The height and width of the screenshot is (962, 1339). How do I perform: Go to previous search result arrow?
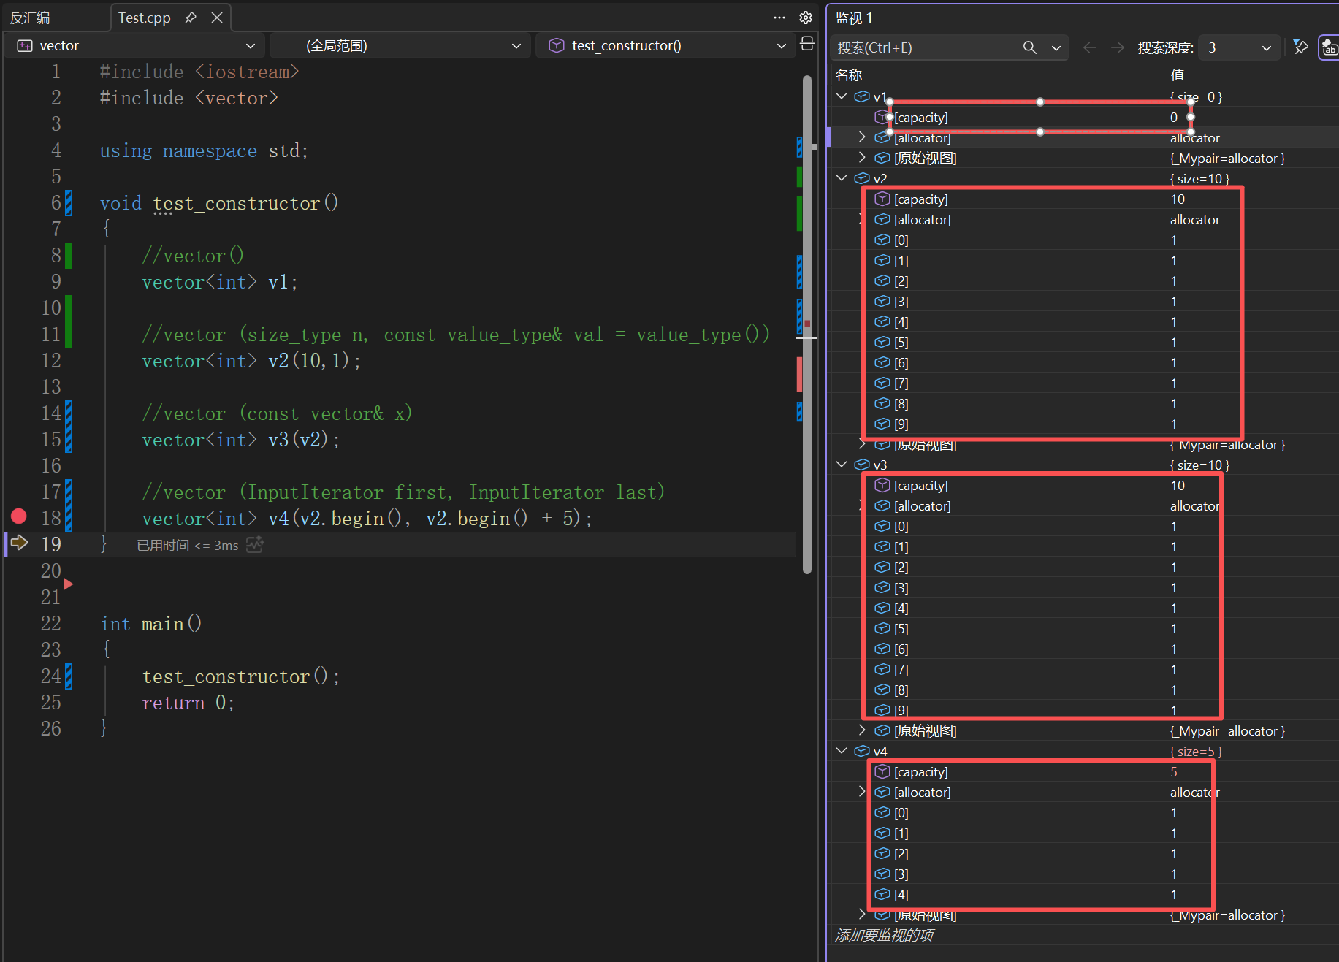coord(1090,47)
